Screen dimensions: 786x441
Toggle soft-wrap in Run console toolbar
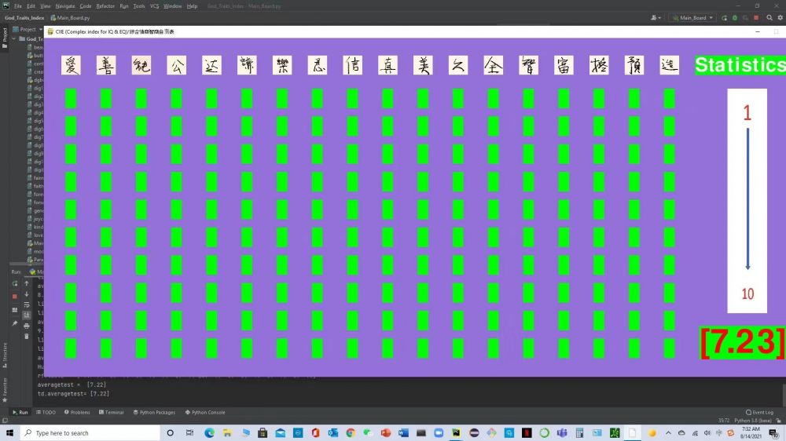click(x=27, y=304)
